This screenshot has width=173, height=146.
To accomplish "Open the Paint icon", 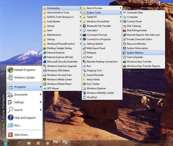I will 84,57.
